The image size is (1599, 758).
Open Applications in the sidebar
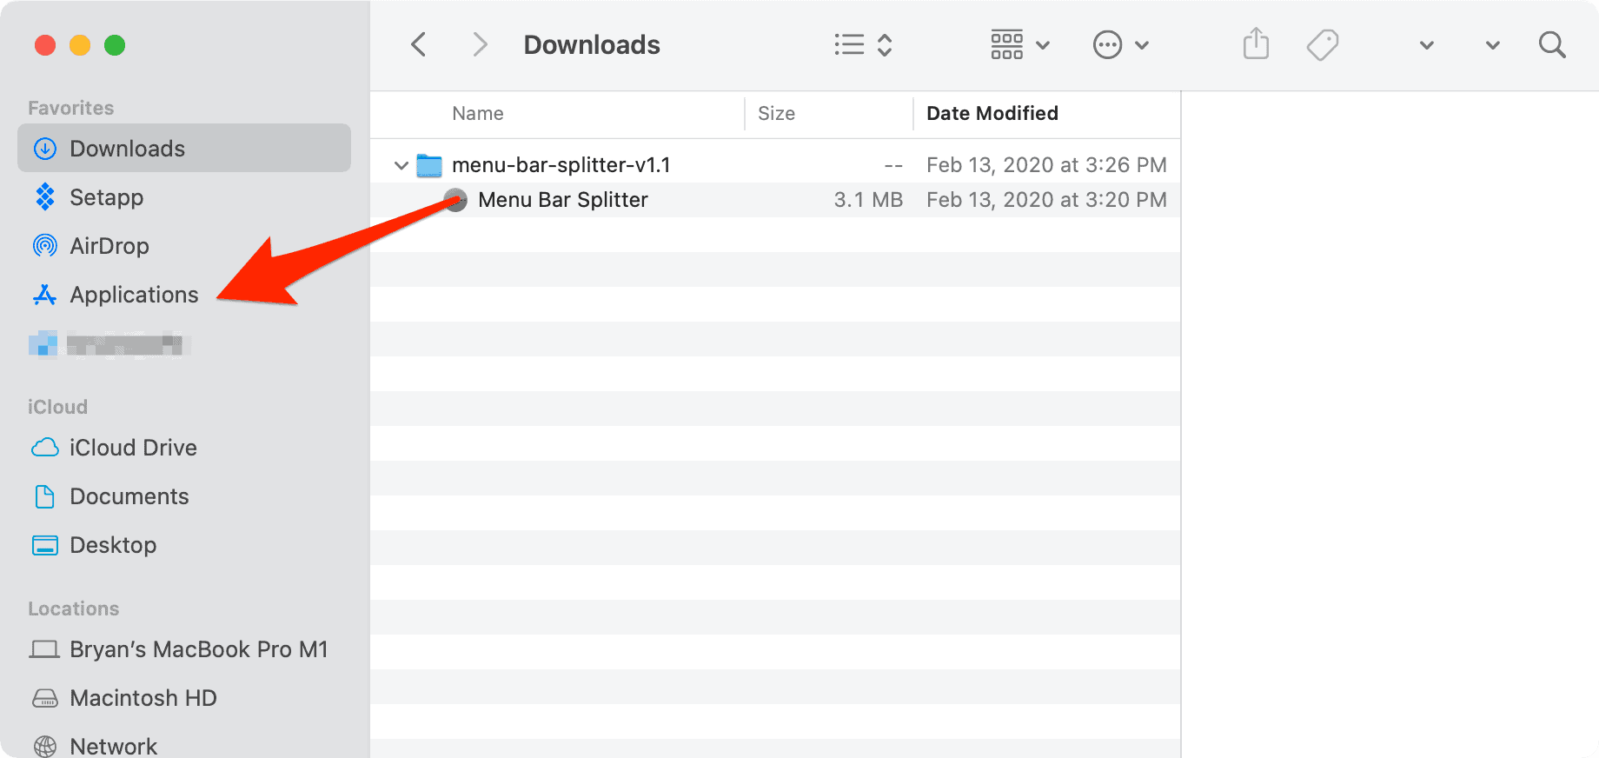coord(184,295)
